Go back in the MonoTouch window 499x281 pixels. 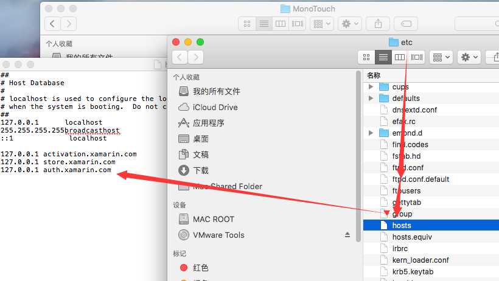click(52, 24)
